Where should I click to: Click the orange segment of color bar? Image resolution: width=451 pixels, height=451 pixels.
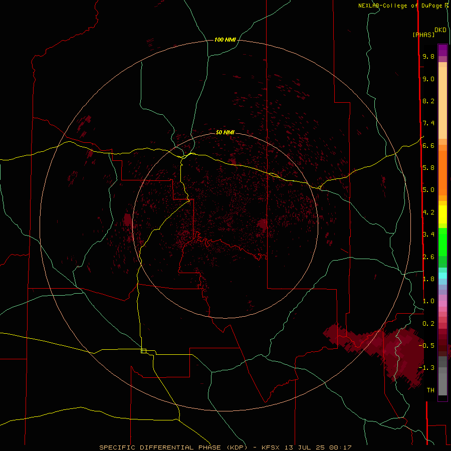(442, 172)
